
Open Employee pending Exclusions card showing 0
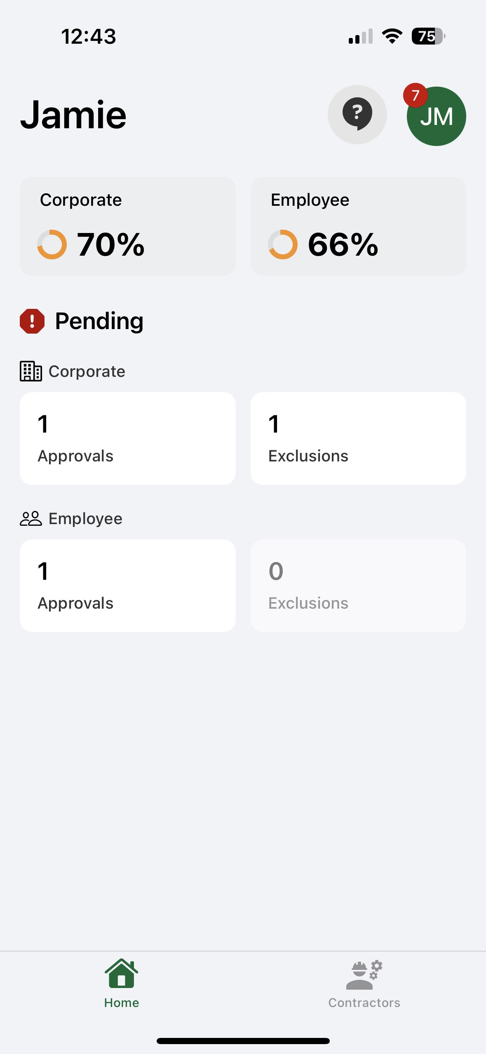[x=358, y=586]
